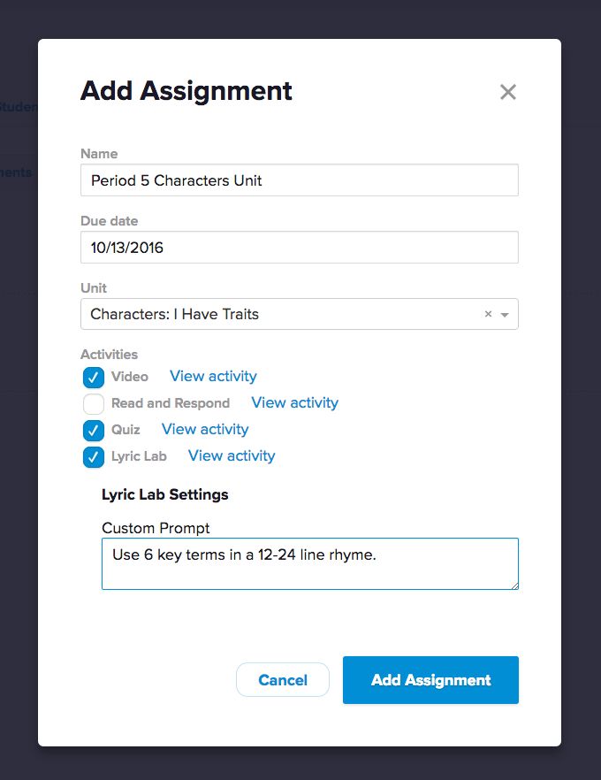Submit with the Add Assignment button
Screen dimensions: 601x780
pyautogui.click(x=430, y=680)
